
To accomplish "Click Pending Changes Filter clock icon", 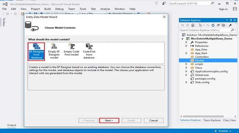I will pyautogui.click(x=200, y=25).
